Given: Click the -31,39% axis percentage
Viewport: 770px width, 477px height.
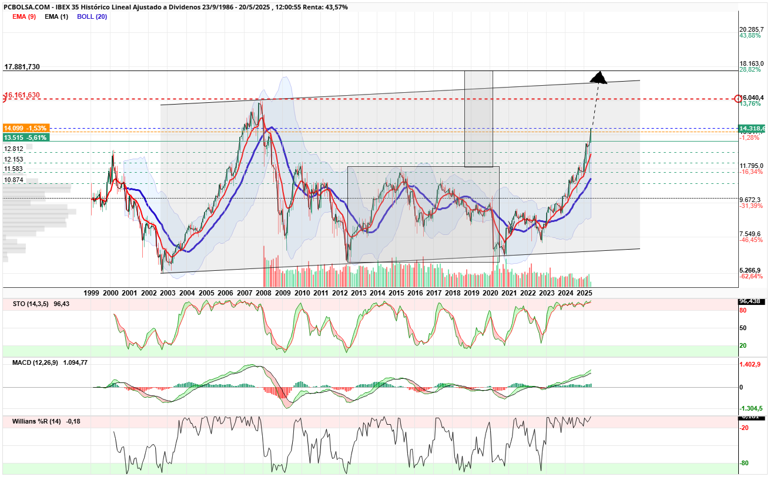Looking at the screenshot, I should click(x=751, y=206).
